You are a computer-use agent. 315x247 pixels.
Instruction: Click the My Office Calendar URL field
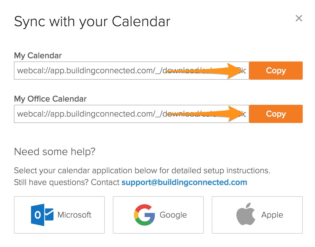88,114
